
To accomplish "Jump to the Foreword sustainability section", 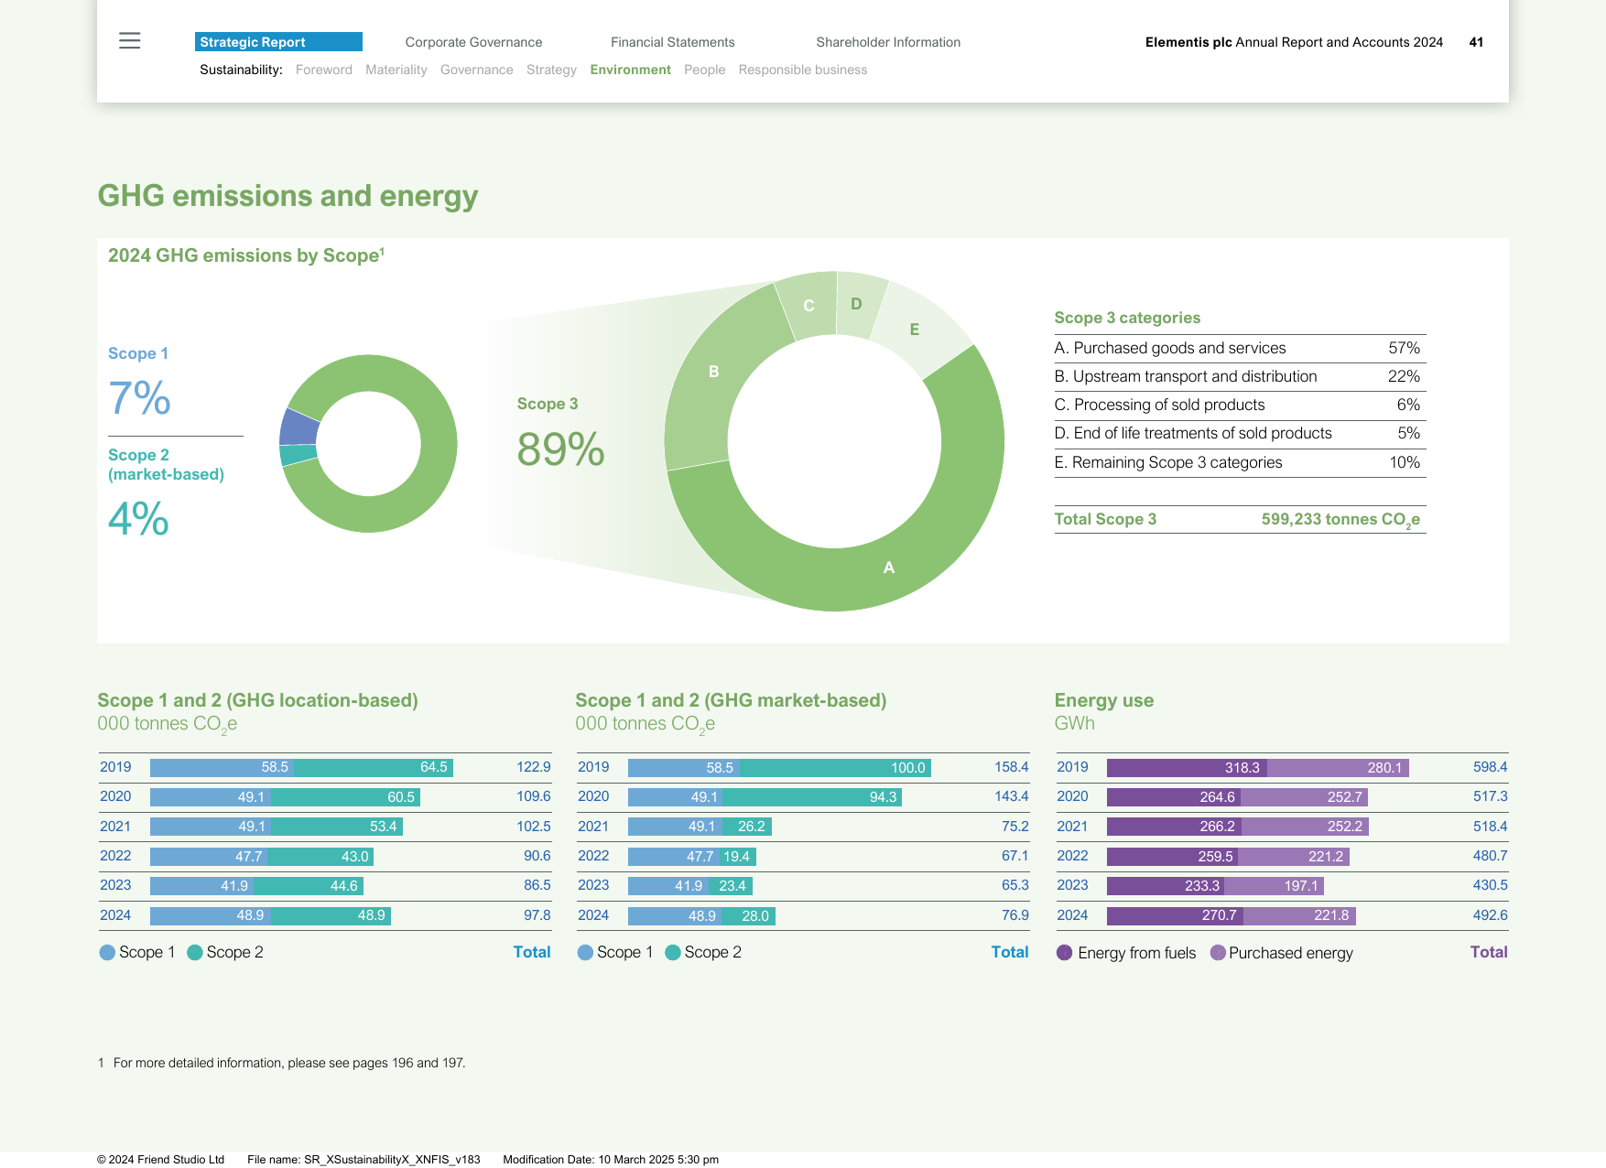I will click(x=324, y=70).
